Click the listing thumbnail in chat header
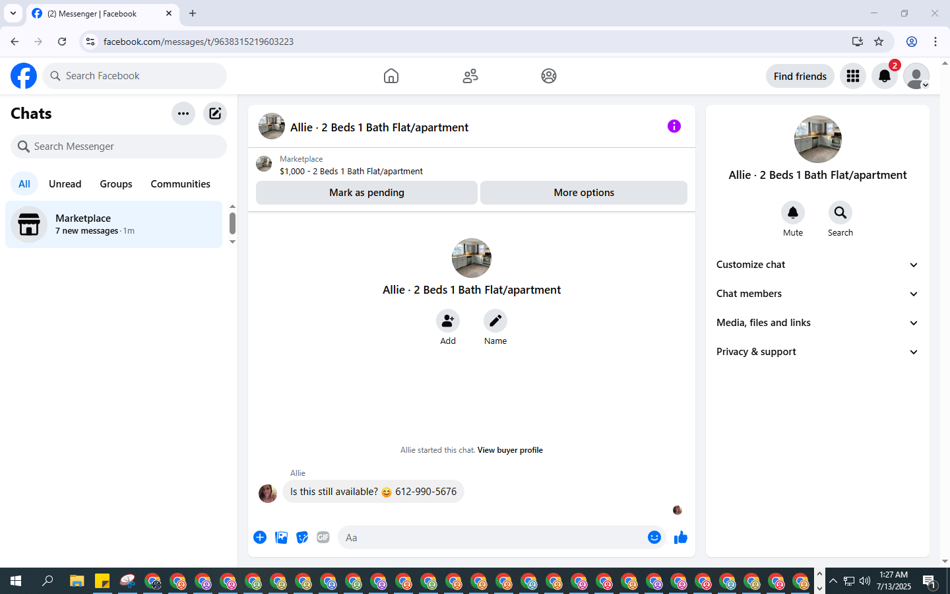The height and width of the screenshot is (594, 950). tap(272, 126)
